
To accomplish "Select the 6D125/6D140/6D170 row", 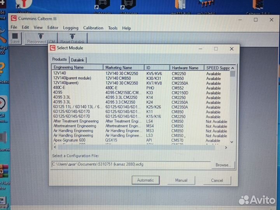I will 141,112.
